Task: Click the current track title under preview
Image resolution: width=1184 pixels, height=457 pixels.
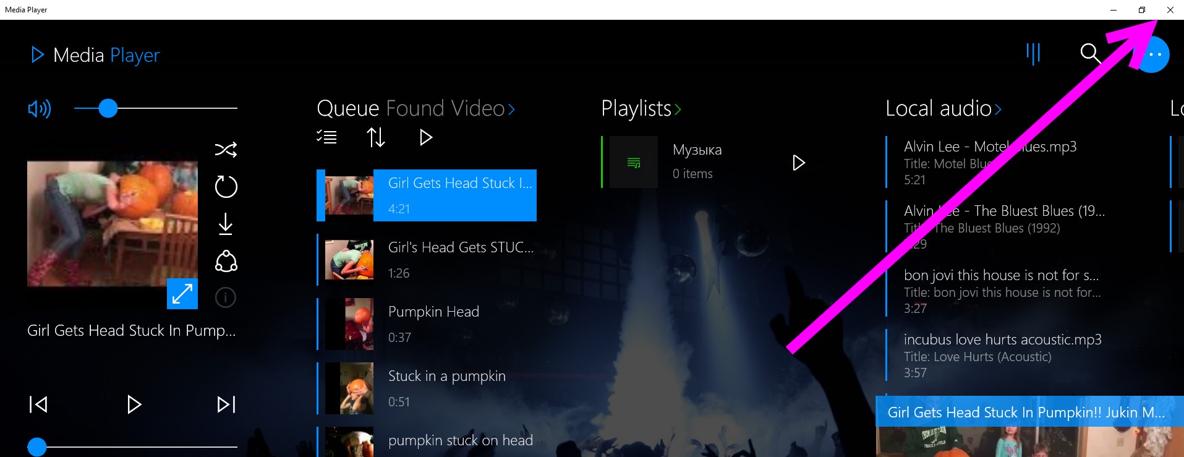Action: (x=132, y=331)
